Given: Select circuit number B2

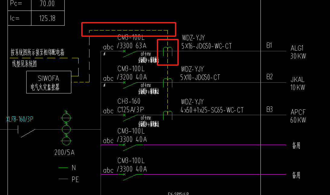Looking at the screenshot, I should click(269, 77).
